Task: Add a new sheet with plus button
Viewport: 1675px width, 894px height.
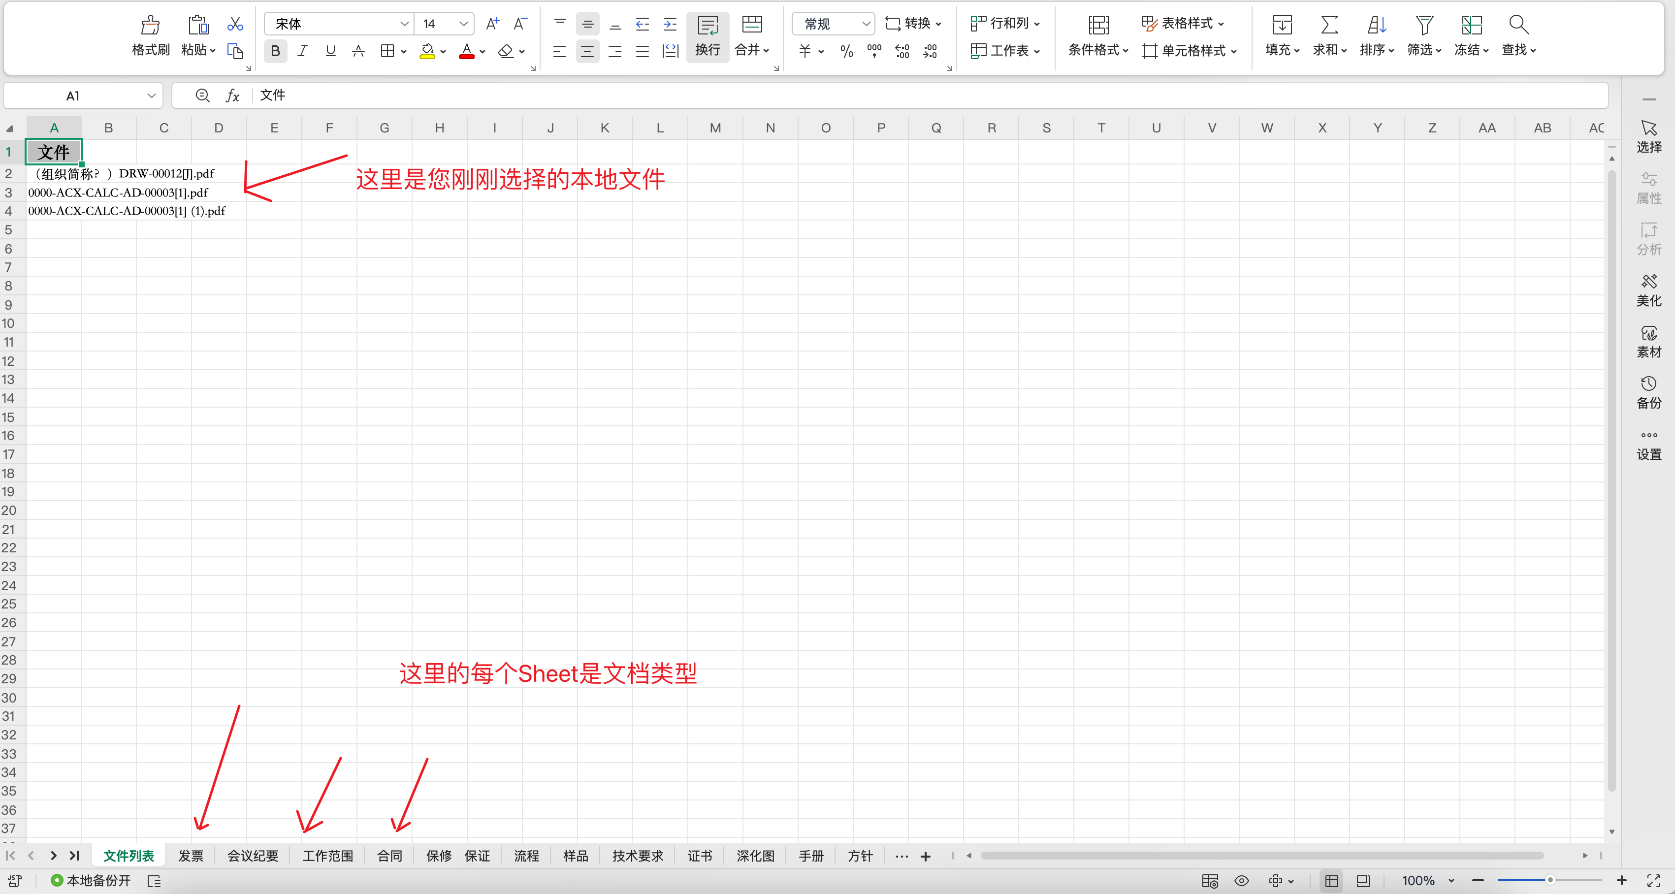Action: coord(925,856)
